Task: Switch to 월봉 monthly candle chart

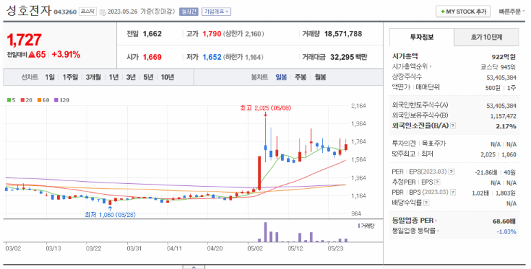Action: pyautogui.click(x=320, y=77)
